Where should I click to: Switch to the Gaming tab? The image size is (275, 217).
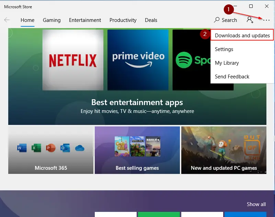coord(52,20)
